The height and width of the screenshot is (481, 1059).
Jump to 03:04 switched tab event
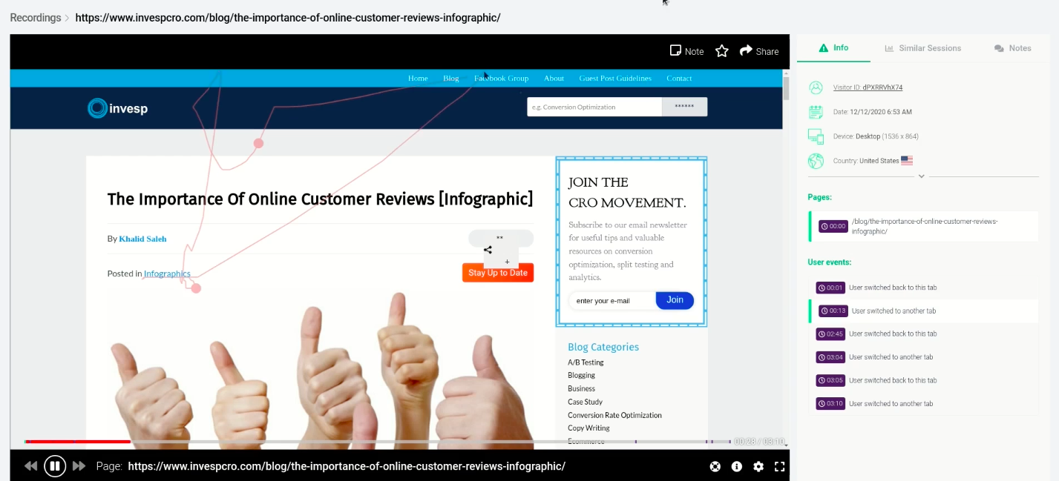tap(923, 357)
